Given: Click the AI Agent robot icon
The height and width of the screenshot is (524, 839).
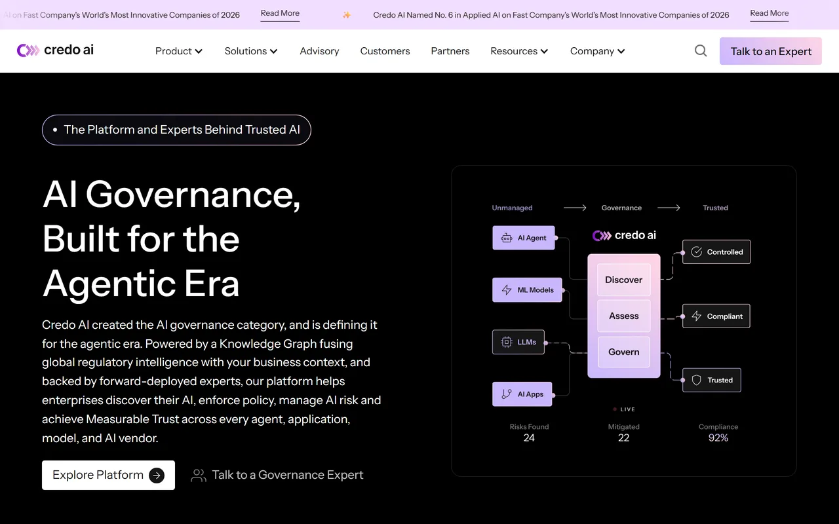Looking at the screenshot, I should click(507, 238).
